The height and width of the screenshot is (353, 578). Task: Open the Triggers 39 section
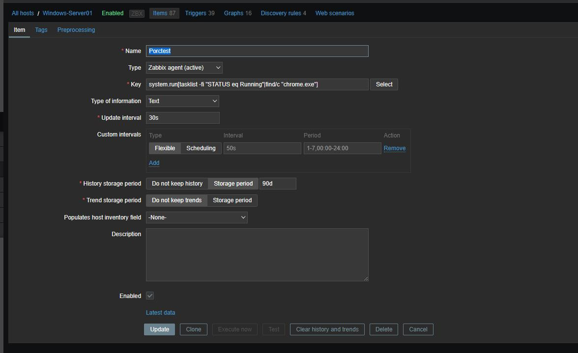(x=200, y=13)
